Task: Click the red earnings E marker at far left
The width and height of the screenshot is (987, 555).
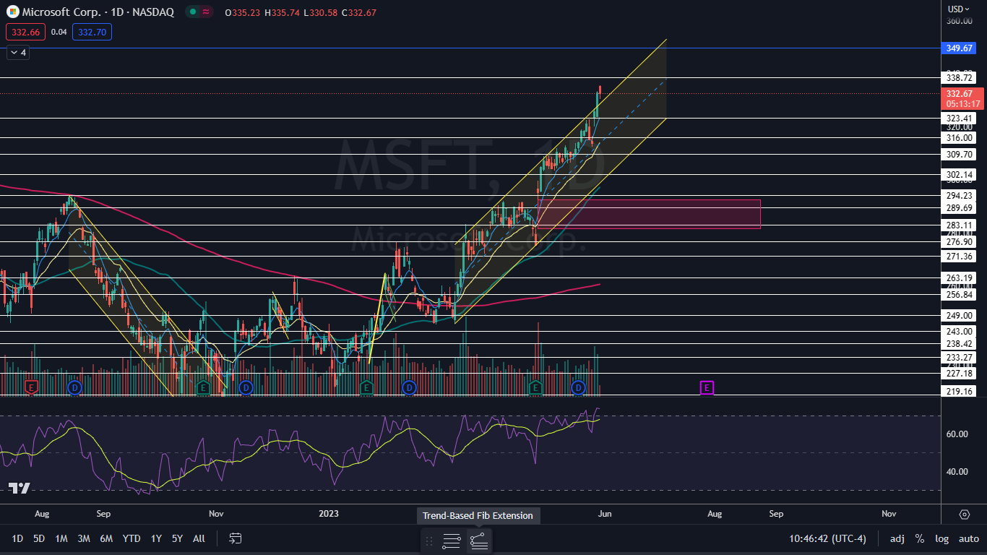Action: 31,388
